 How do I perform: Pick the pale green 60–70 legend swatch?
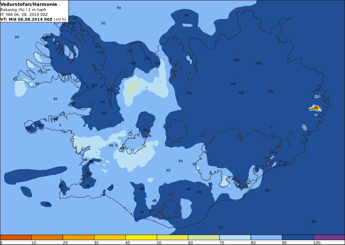(204, 237)
